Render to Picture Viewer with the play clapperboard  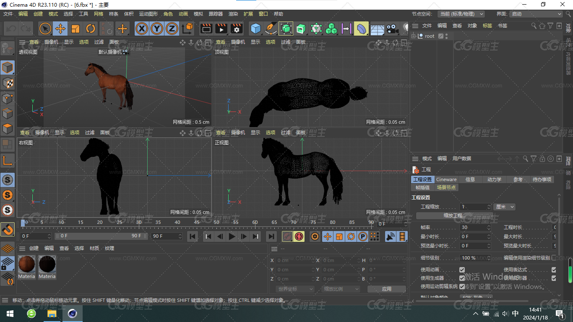pos(221,29)
